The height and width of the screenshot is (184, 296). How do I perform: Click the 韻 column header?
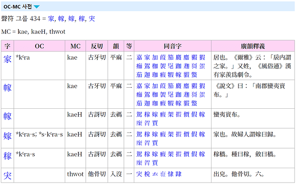(x=116, y=46)
